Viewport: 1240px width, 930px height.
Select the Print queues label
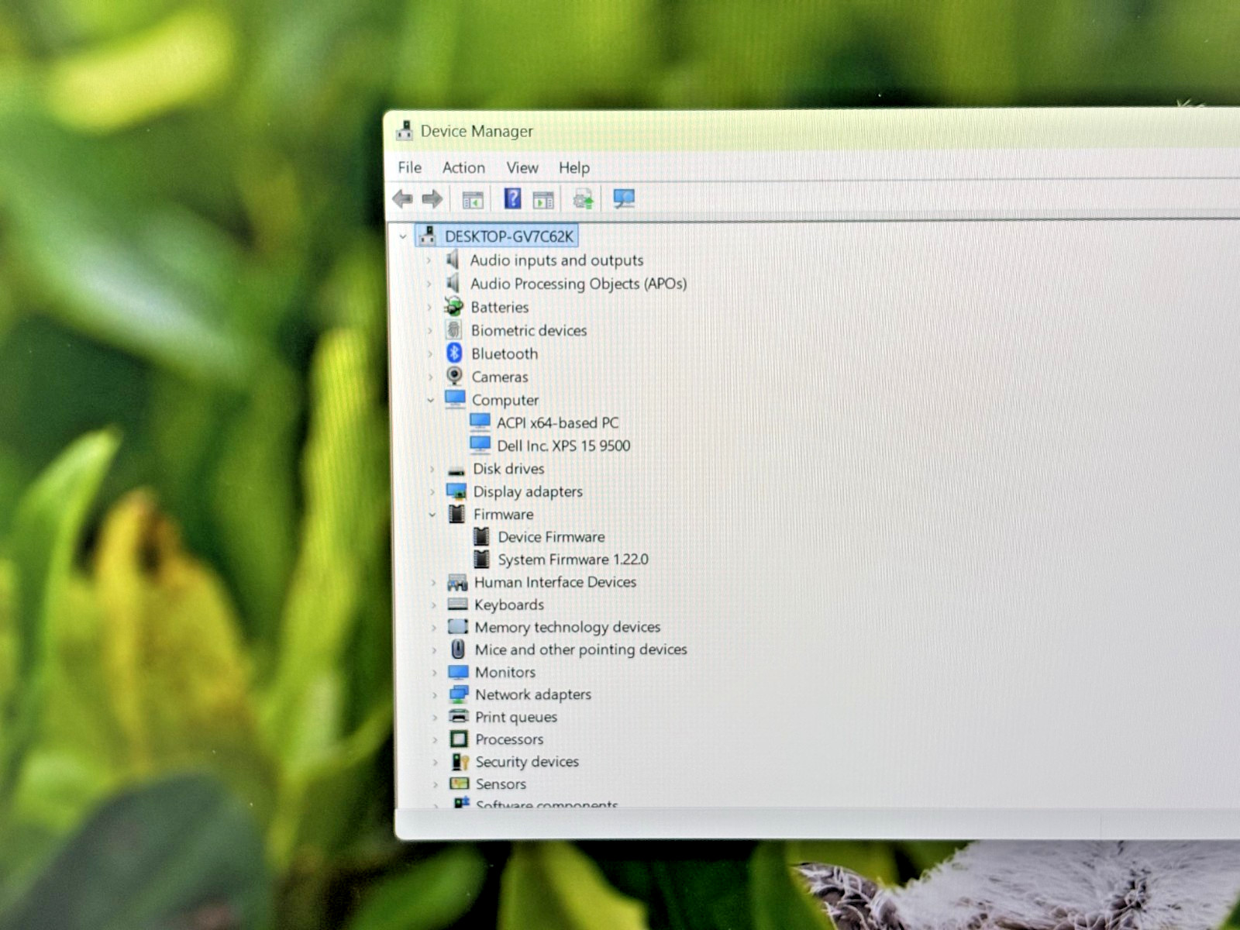[x=516, y=717]
